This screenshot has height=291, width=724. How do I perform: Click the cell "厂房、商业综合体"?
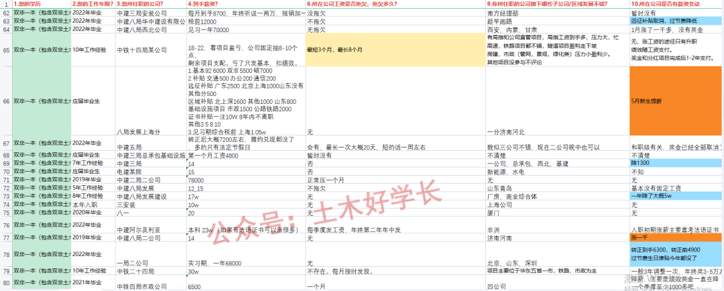[x=558, y=196]
